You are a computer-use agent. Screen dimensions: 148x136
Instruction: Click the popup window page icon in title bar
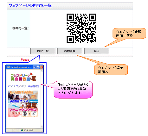click(8, 67)
